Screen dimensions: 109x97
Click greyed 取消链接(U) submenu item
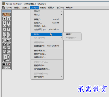(x=72, y=38)
